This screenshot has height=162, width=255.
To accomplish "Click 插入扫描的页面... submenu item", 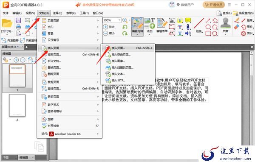I will pos(128,67).
